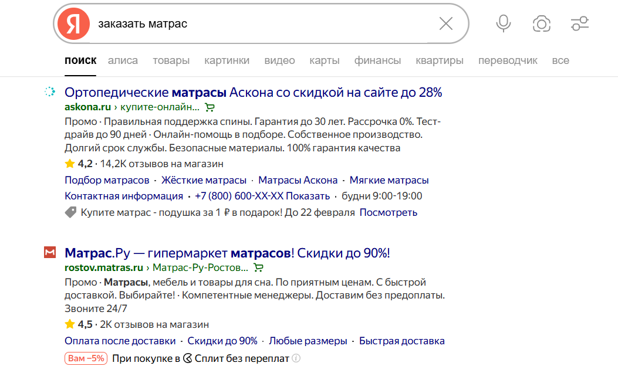Open advanced search filters icon

coord(580,23)
